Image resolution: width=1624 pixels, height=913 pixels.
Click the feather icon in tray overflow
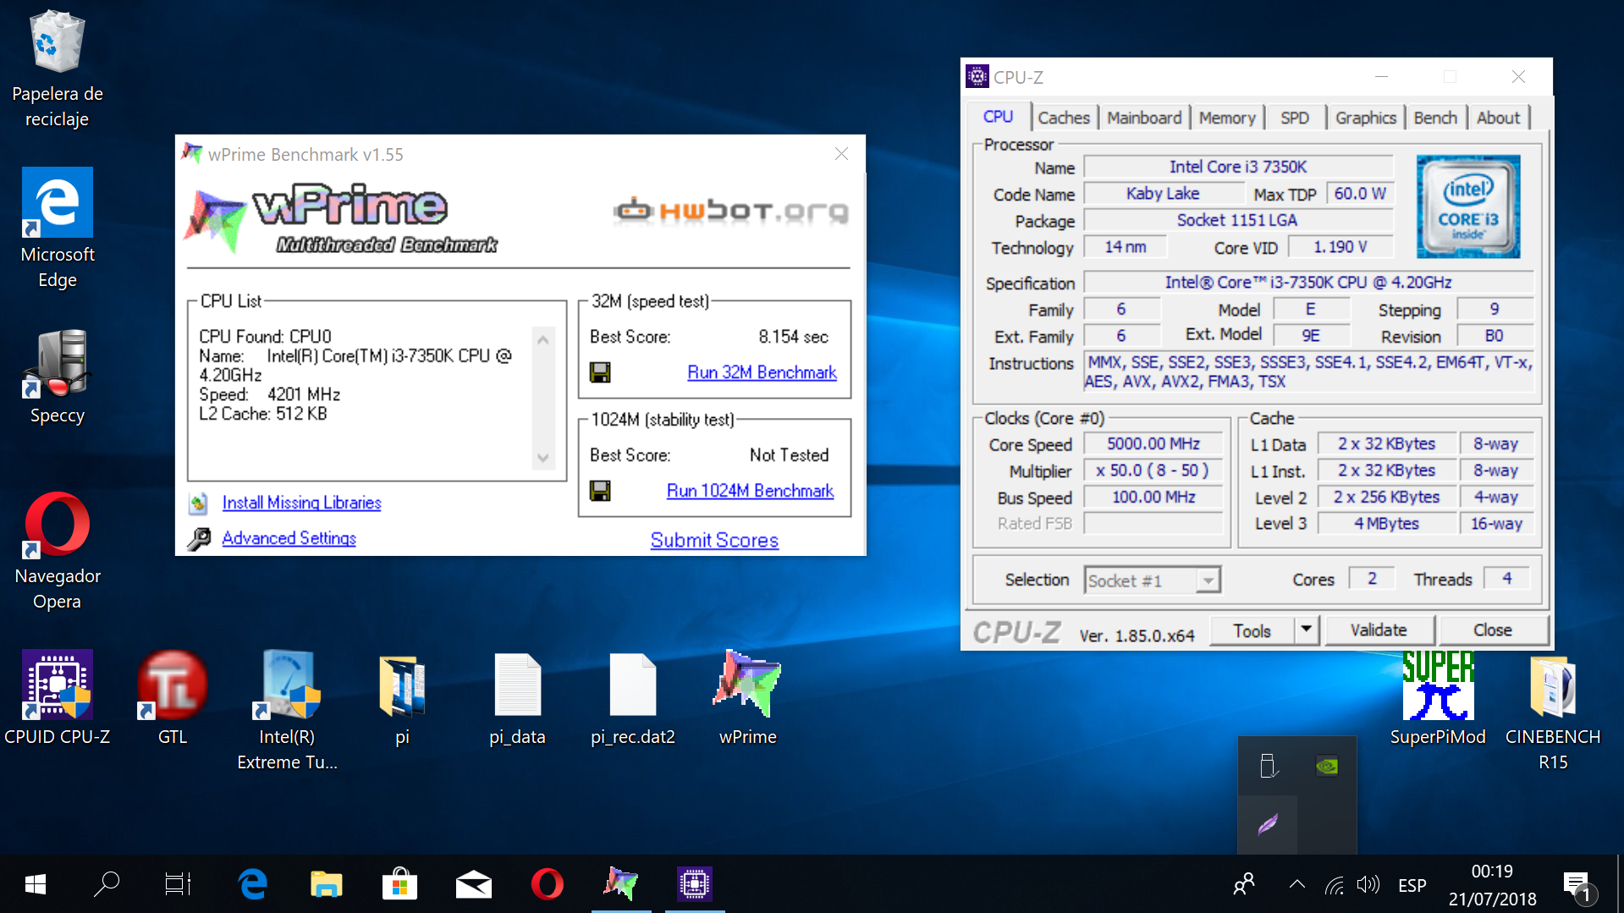(x=1268, y=824)
